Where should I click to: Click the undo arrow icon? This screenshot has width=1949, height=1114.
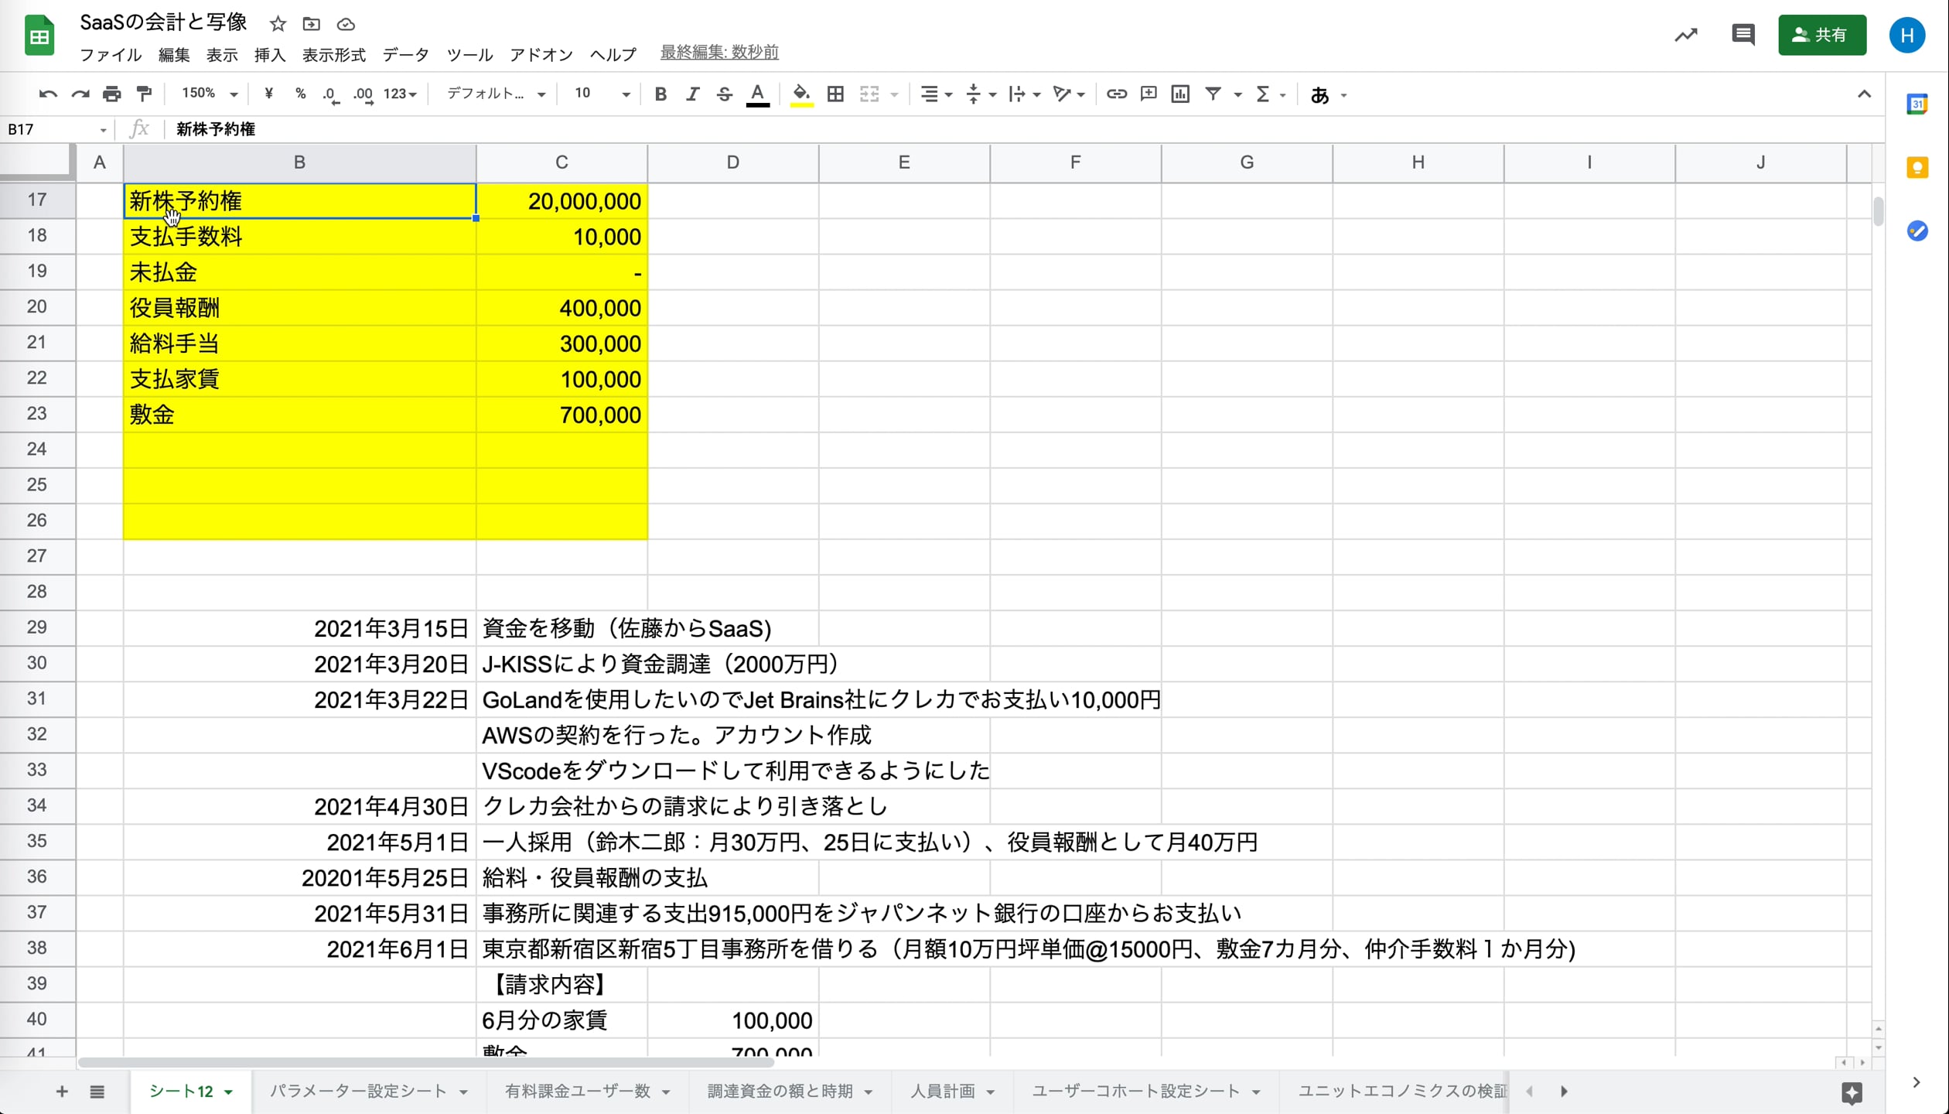pyautogui.click(x=48, y=94)
